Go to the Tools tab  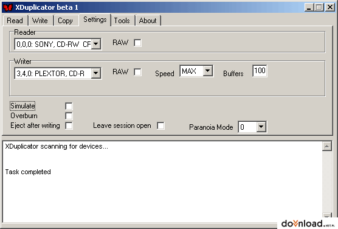coord(122,21)
